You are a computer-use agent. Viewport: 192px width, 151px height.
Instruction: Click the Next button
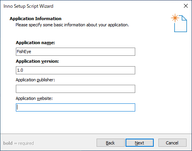pyautogui.click(x=139, y=143)
